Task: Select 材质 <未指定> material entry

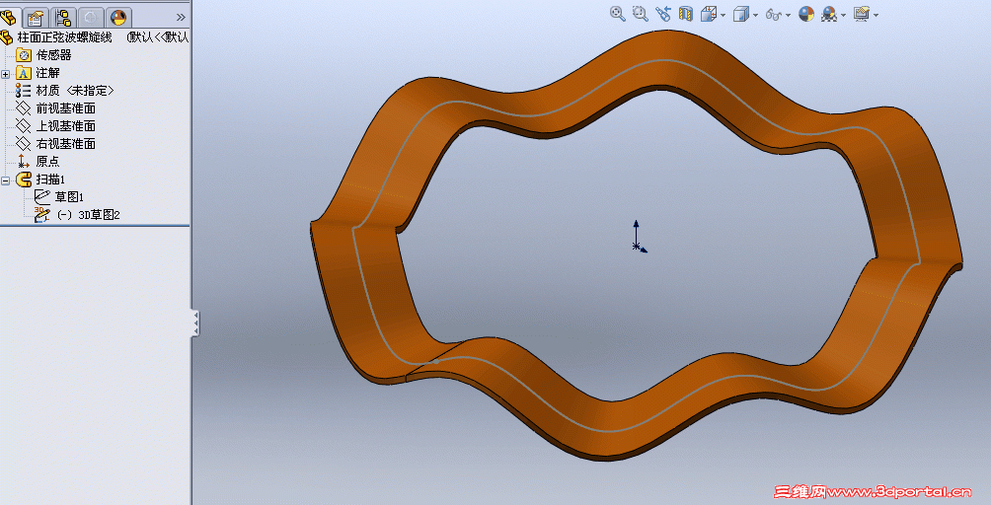Action: coord(75,91)
